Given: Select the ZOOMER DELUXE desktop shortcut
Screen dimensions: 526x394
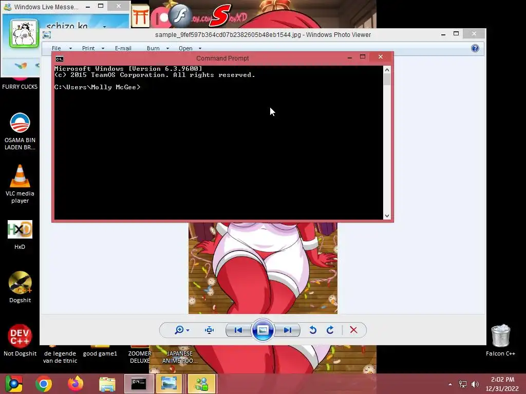Looking at the screenshot, I should click(140, 357).
